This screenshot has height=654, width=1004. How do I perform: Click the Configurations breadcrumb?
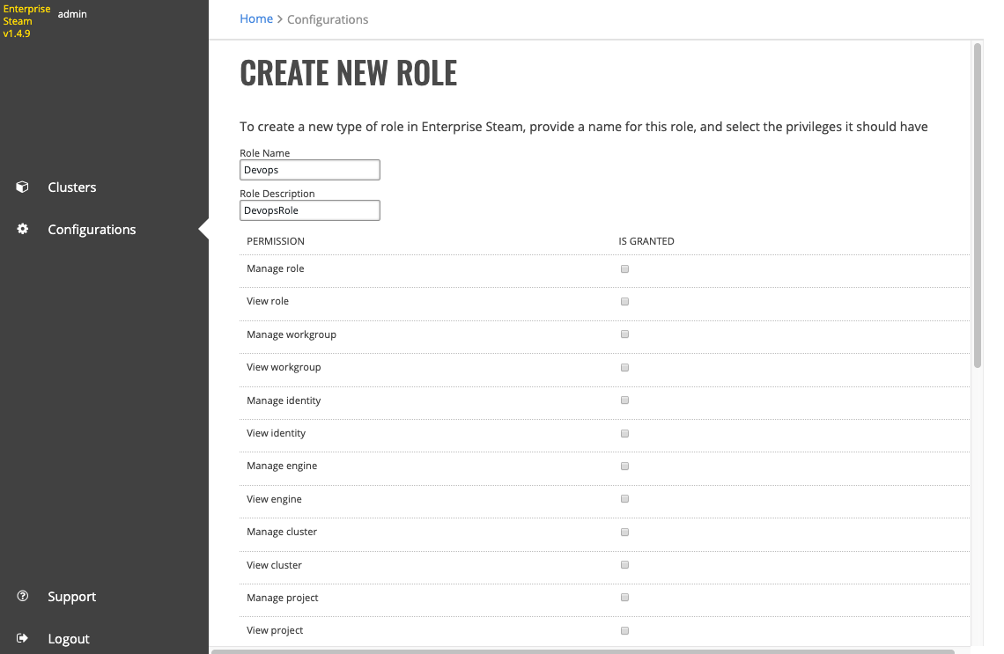(x=328, y=19)
